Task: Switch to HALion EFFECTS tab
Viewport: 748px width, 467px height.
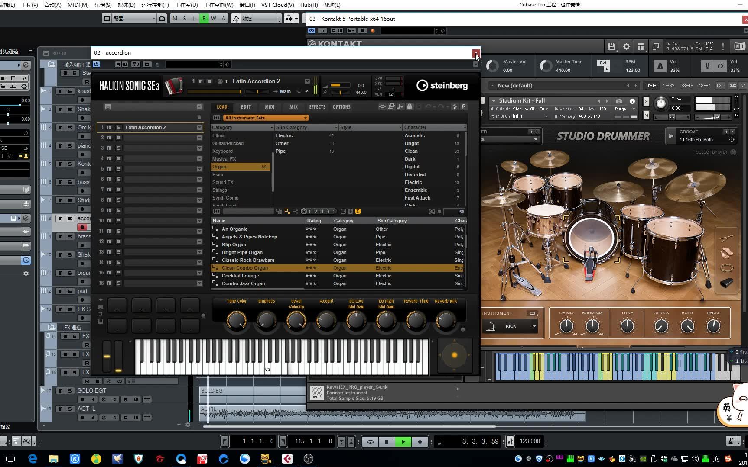Action: [317, 106]
